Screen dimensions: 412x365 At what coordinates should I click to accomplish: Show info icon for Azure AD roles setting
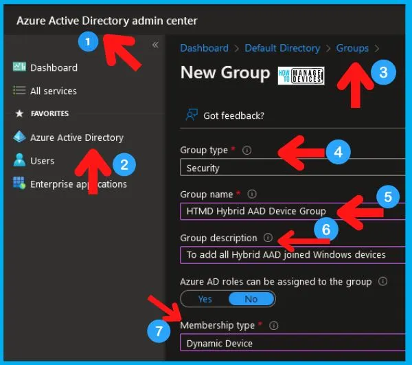coord(383,281)
